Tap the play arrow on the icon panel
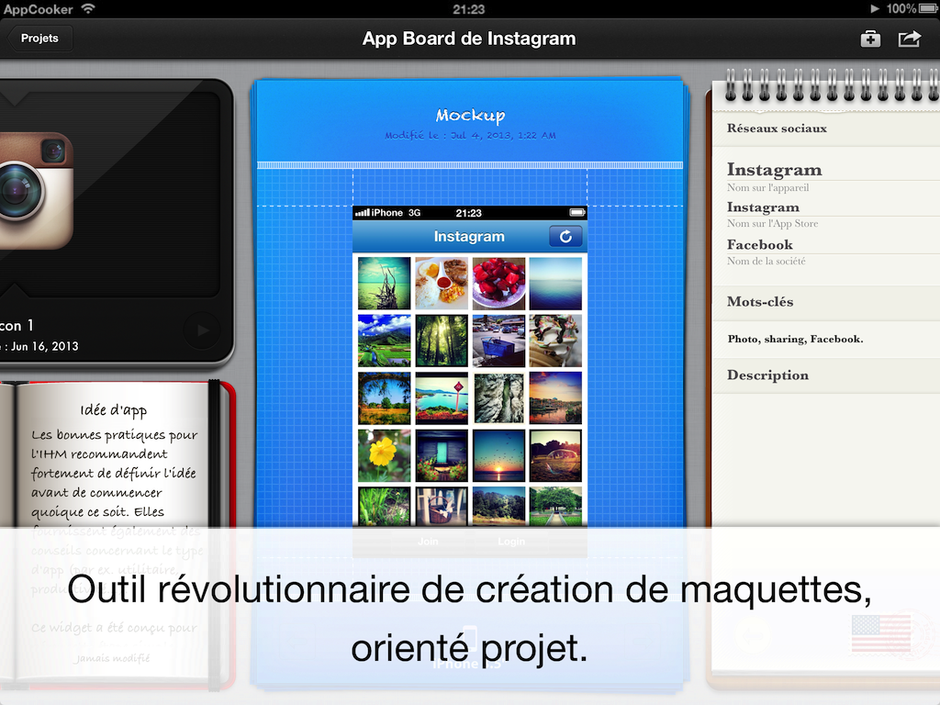The height and width of the screenshot is (705, 940). [x=203, y=330]
